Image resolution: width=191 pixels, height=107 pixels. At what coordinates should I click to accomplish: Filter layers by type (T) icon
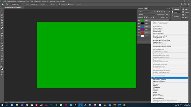pyautogui.click(x=159, y=12)
